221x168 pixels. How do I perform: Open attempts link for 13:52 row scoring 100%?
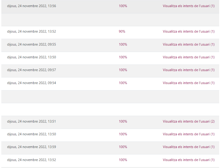pos(189,160)
